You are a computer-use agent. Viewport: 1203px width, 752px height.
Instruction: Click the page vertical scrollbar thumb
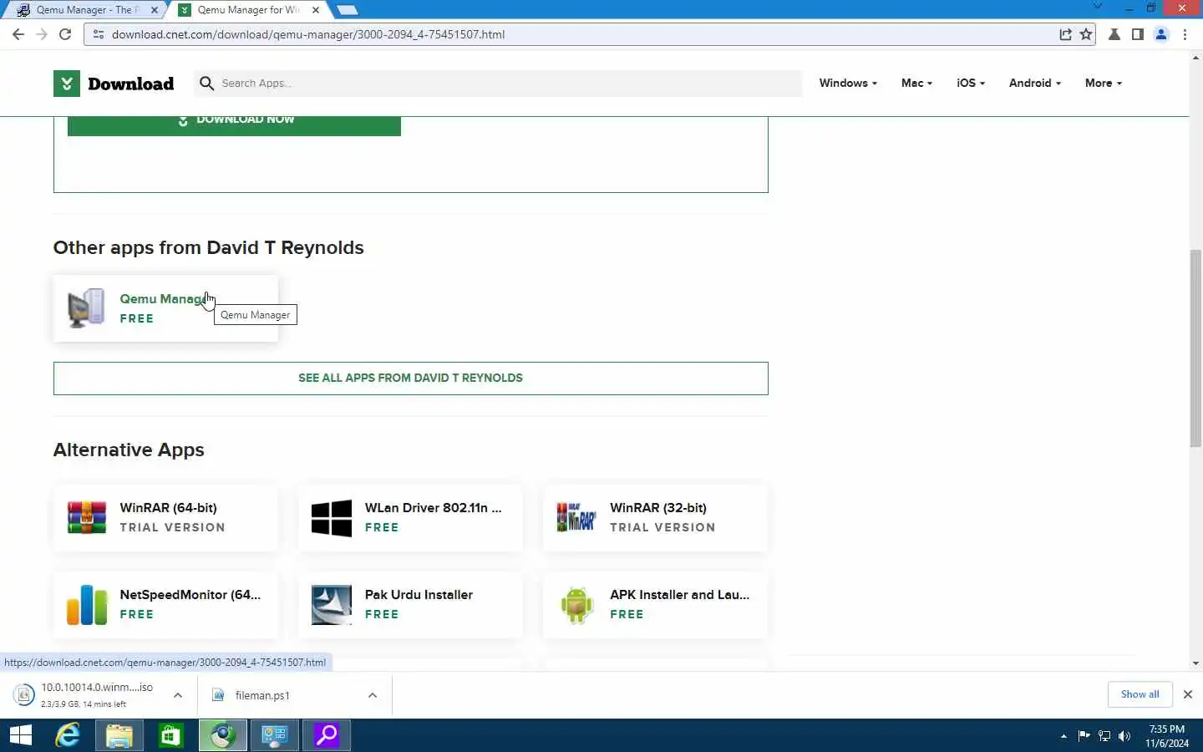(x=1195, y=348)
